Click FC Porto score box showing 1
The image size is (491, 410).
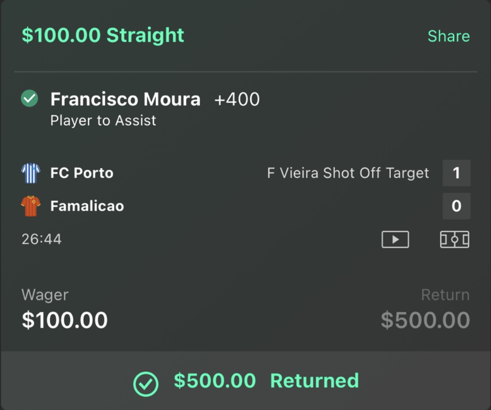(x=456, y=173)
